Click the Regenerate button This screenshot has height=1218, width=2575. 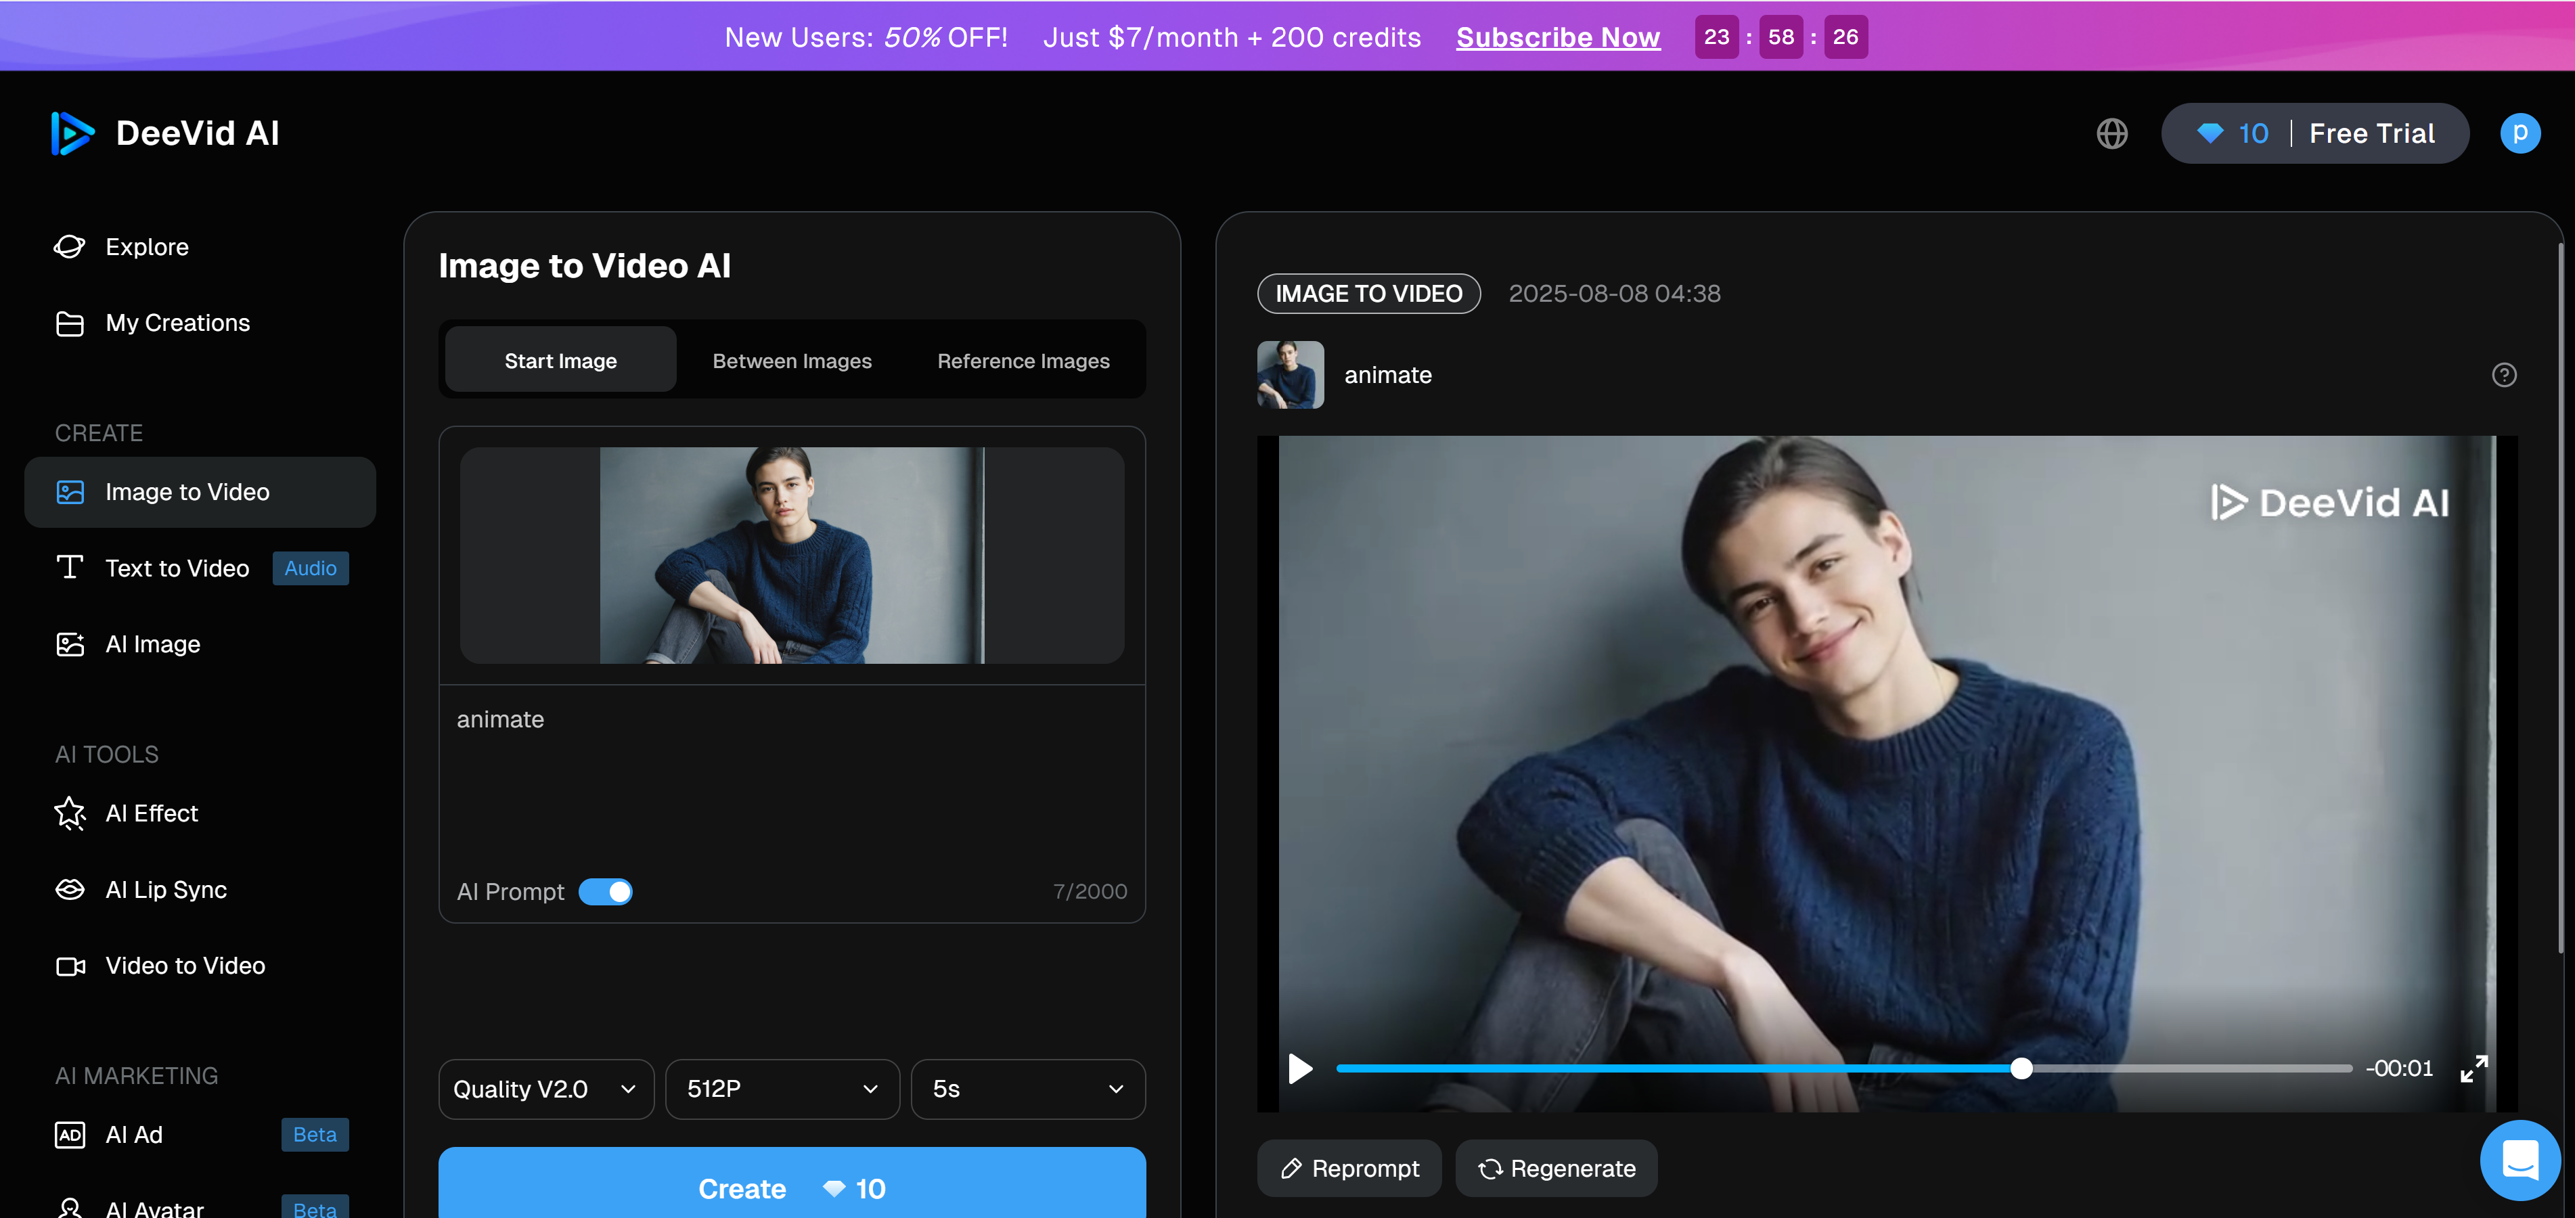pyautogui.click(x=1557, y=1168)
